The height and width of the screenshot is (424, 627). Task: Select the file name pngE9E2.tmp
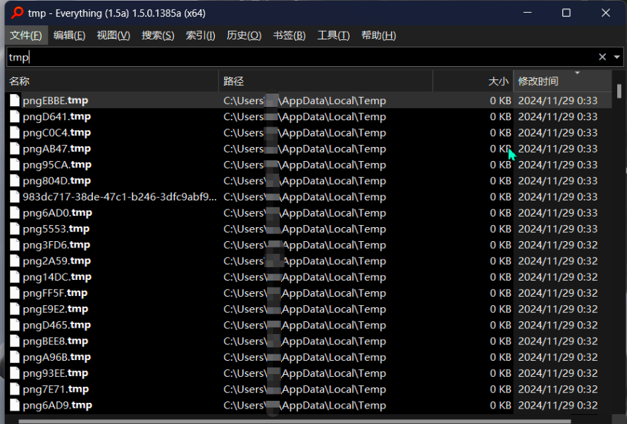56,309
